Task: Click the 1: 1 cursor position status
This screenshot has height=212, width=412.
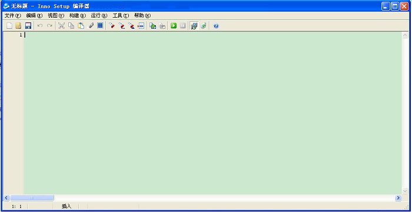Action: tap(16, 207)
